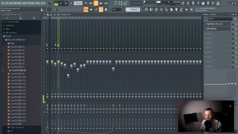The image size is (238, 134).
Task: Click the export/render icon next to save
Action: pos(208,3)
